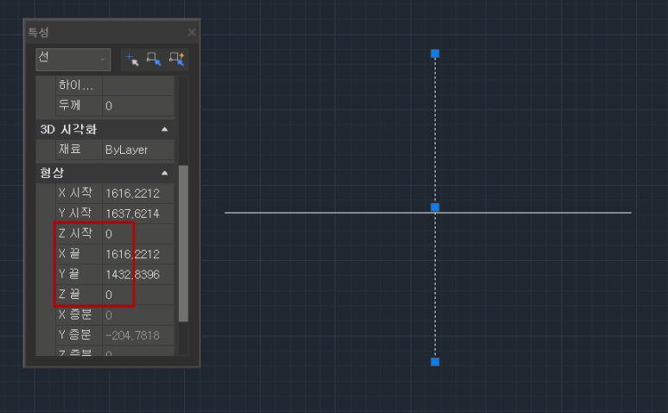Viewport: 668px width, 413px height.
Task: Collapse the 3D 시각화 section
Action: [164, 130]
